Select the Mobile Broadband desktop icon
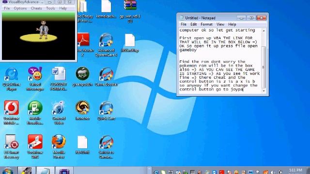This screenshot has height=174, width=310. [x=35, y=113]
